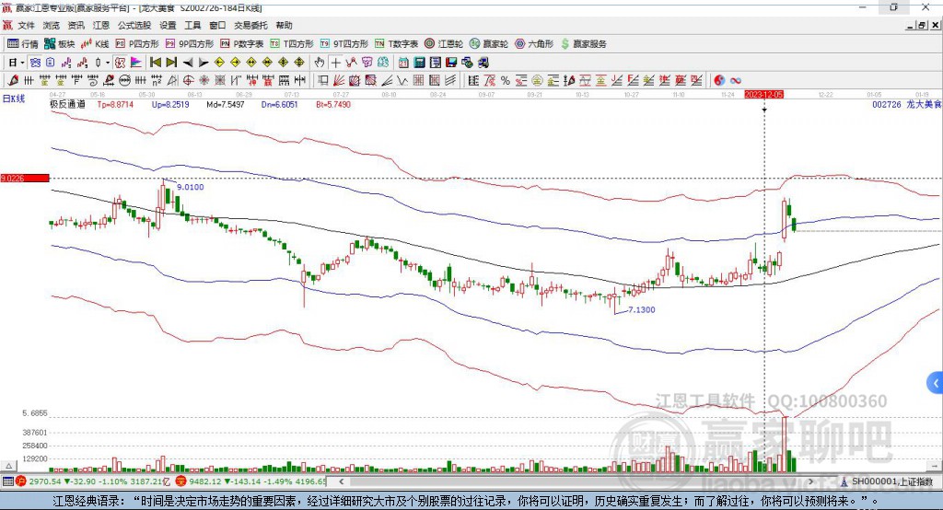This screenshot has height=510, width=943.
Task: Click the Md=7.5497 indicator value
Action: tap(226, 104)
